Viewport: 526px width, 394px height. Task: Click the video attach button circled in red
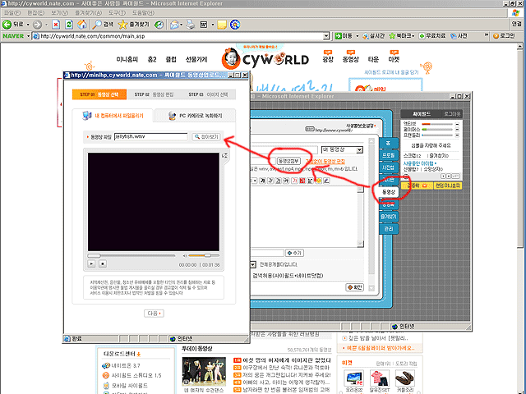(288, 161)
